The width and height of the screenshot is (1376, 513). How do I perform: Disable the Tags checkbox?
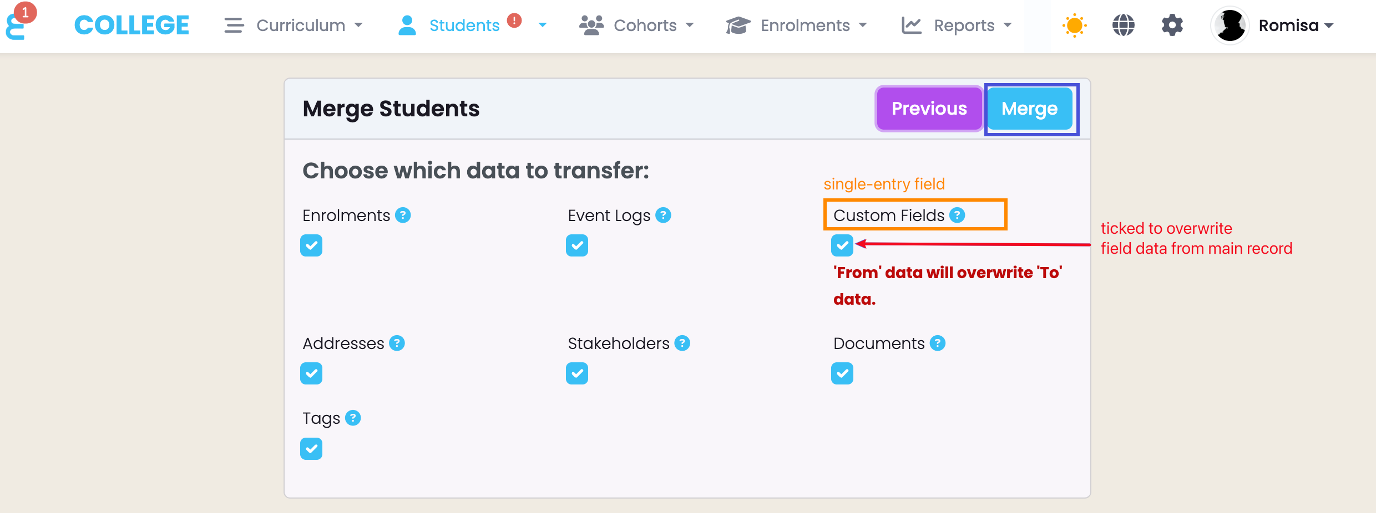311,449
